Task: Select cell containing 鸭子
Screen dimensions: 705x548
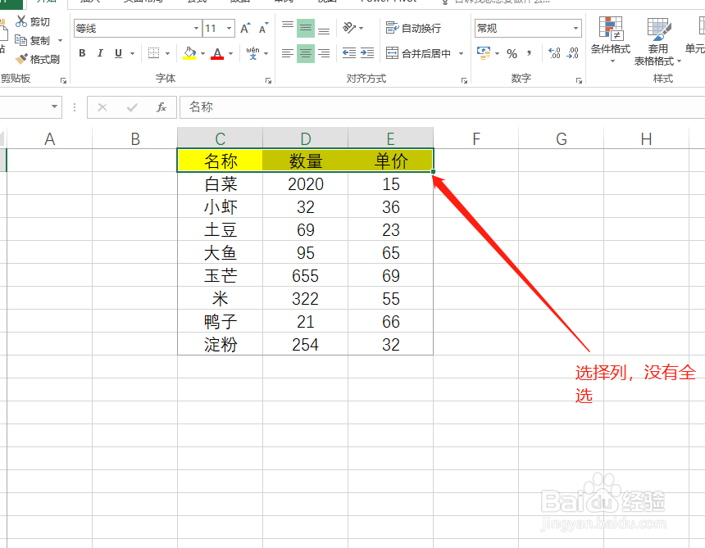Action: (x=220, y=321)
